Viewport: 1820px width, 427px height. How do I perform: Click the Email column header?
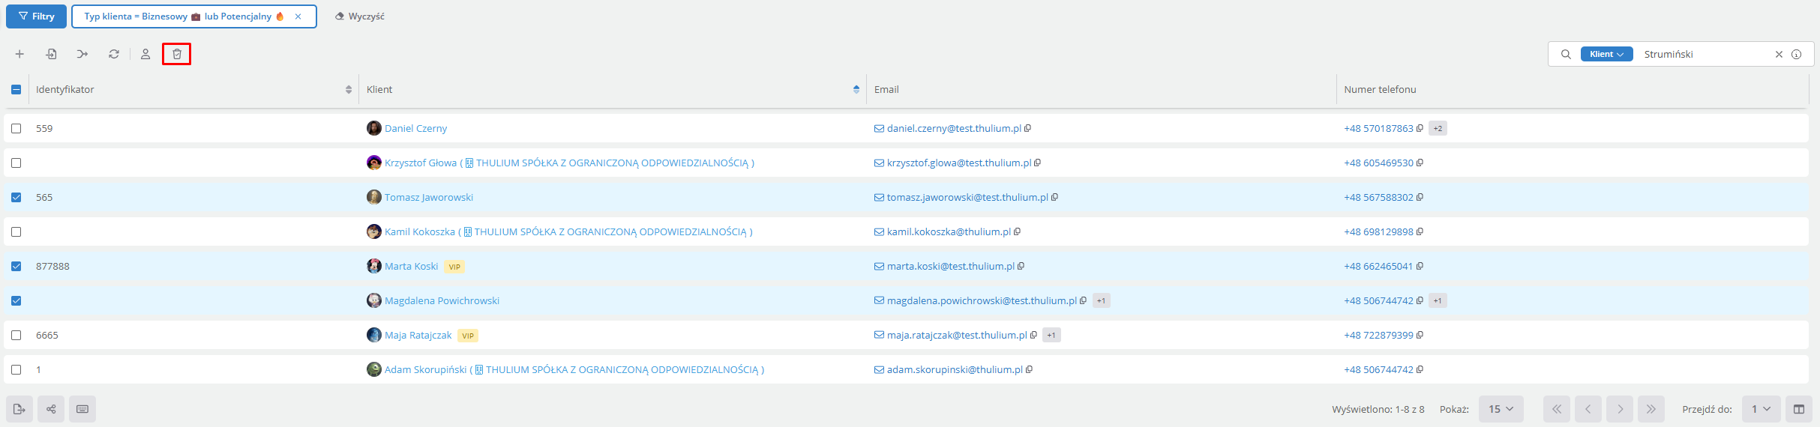click(886, 89)
